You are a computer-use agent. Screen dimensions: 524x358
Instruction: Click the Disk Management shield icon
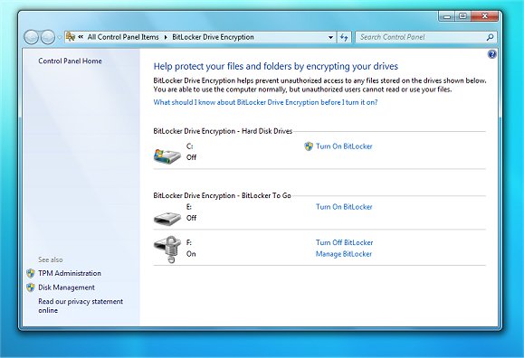31,287
